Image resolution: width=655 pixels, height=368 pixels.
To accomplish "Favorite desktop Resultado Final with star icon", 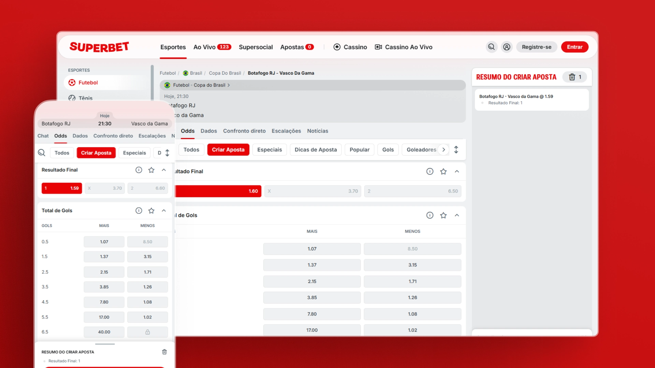I will tap(443, 171).
